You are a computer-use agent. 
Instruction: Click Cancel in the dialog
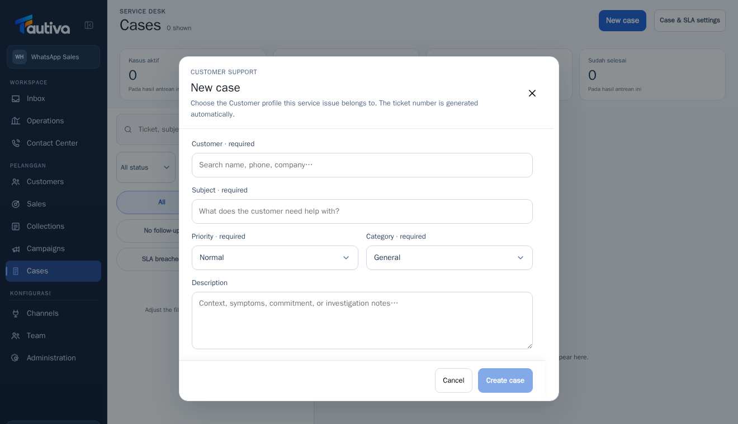pos(453,380)
